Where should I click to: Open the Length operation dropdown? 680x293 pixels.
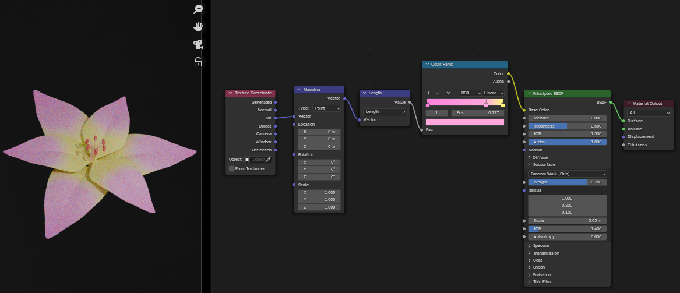pos(385,112)
